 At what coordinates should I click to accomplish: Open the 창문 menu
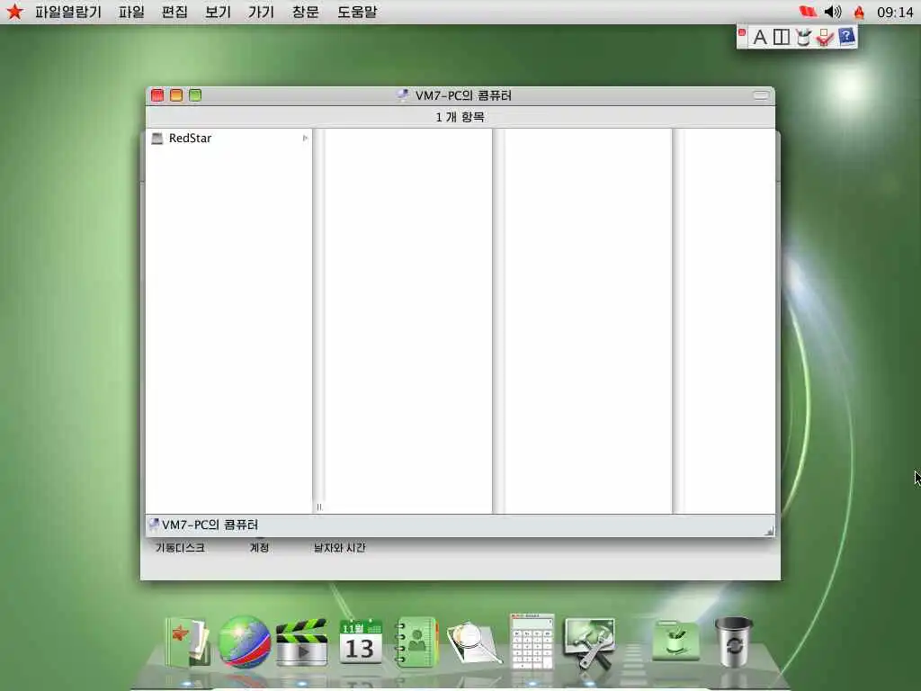[306, 12]
